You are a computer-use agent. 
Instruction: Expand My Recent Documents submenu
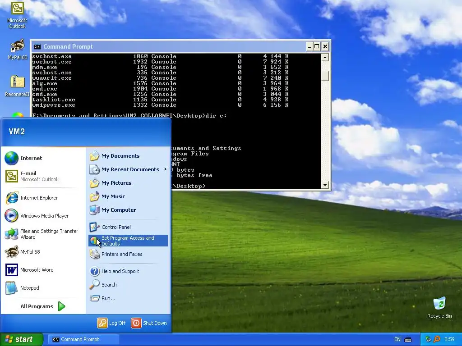click(128, 169)
